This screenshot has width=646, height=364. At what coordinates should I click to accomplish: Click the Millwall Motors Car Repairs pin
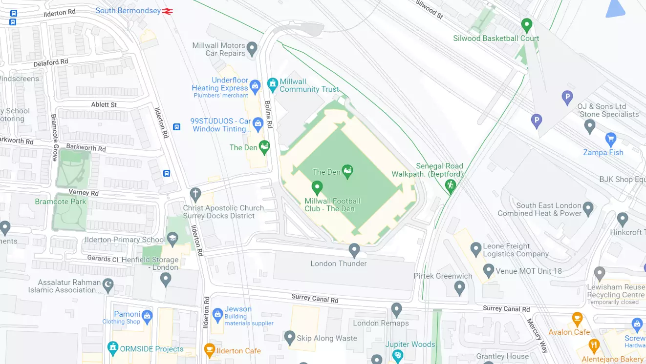tap(252, 48)
